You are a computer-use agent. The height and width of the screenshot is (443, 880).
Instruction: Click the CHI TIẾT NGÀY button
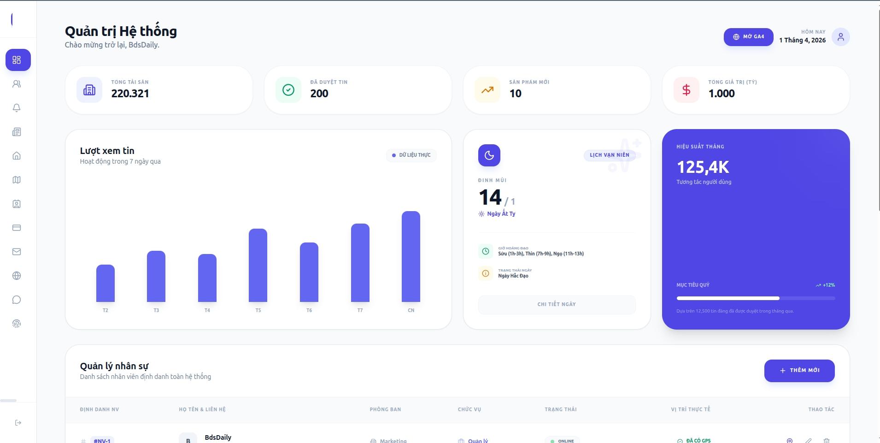tap(557, 304)
